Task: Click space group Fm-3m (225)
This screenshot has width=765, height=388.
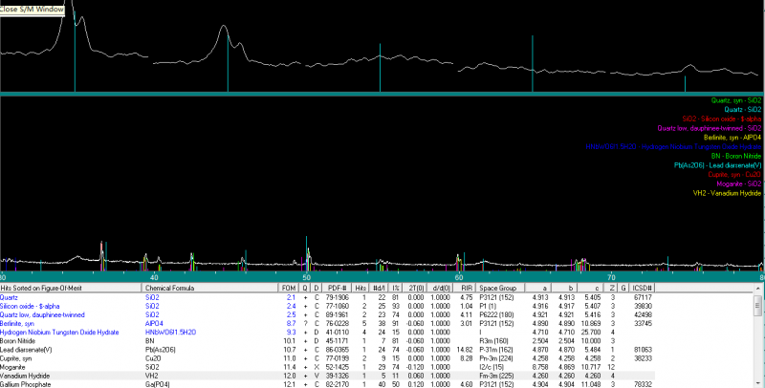Action: point(497,377)
